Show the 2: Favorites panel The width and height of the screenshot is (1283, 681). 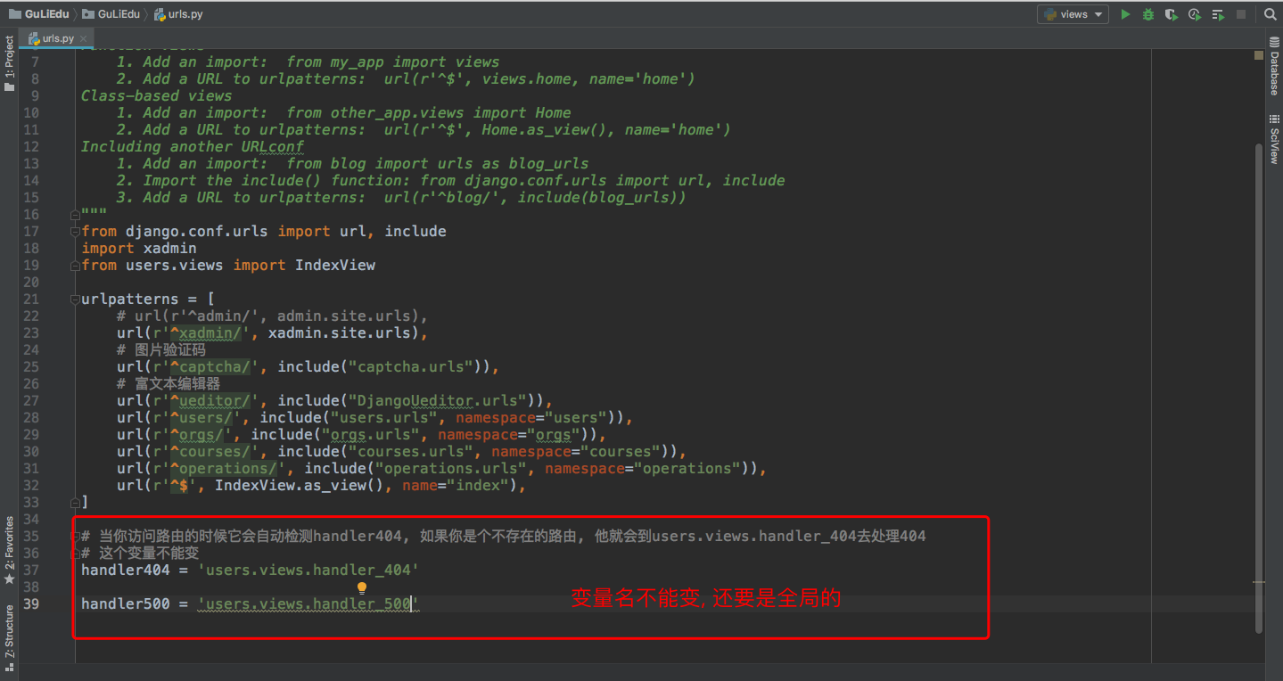point(9,550)
